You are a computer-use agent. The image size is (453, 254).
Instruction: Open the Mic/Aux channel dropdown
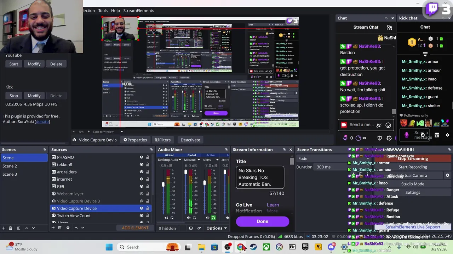click(198, 160)
